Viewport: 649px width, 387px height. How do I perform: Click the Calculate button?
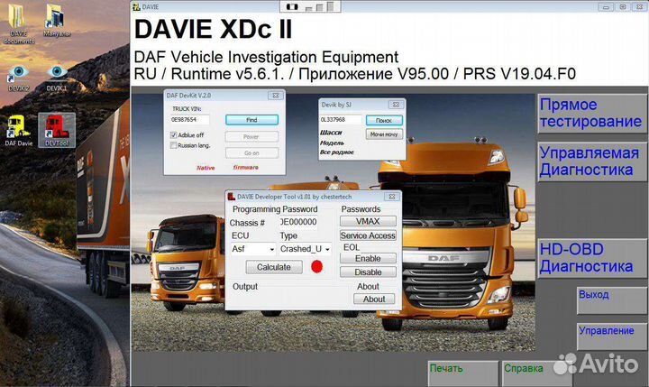click(274, 267)
